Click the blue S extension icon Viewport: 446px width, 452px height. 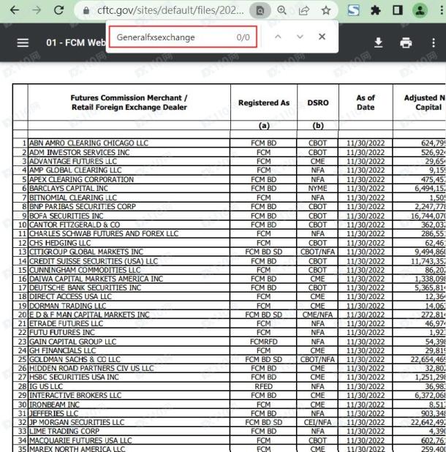[x=354, y=10]
